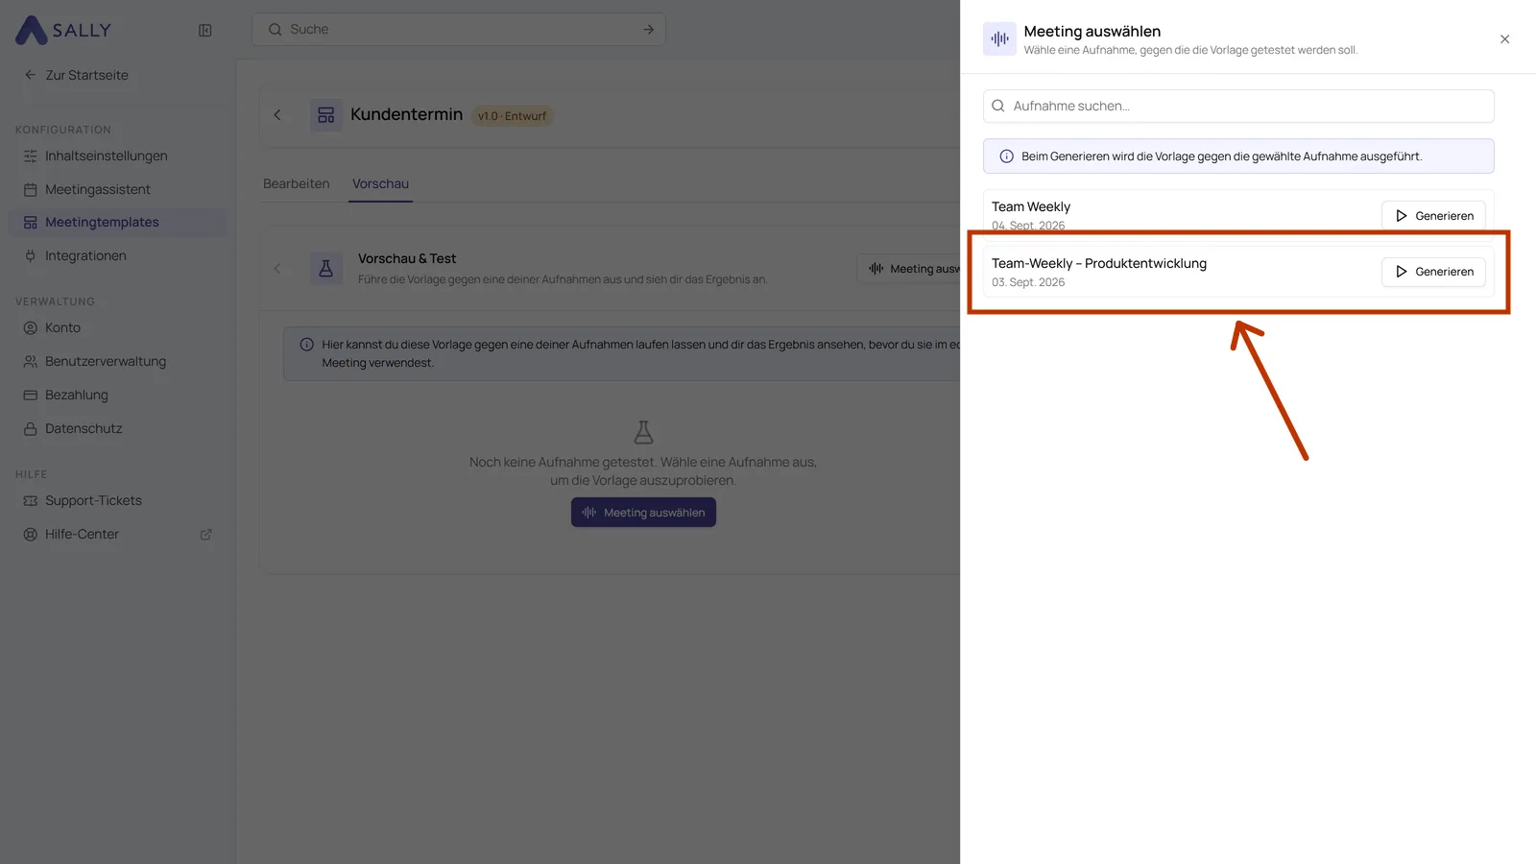The image size is (1536, 864).
Task: Click the back chevron left of Vorschau & Test
Action: pyautogui.click(x=277, y=269)
